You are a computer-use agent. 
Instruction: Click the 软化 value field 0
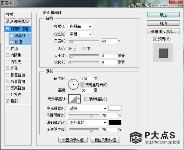[109, 62]
